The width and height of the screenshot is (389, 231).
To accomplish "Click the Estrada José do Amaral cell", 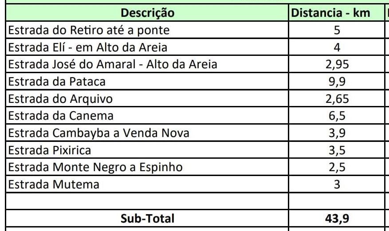I will coord(147,64).
